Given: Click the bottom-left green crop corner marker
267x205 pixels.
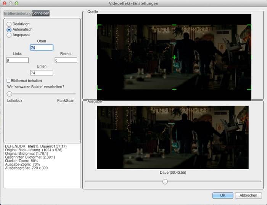Looking at the screenshot, I should pyautogui.click(x=99, y=88).
